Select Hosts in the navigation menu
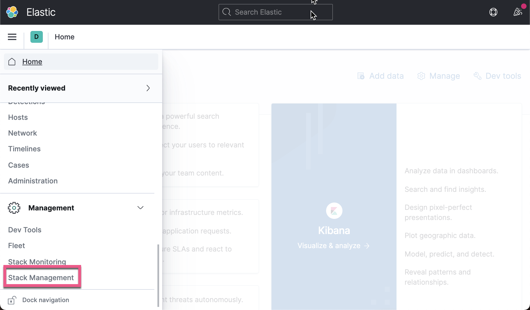 [18, 117]
